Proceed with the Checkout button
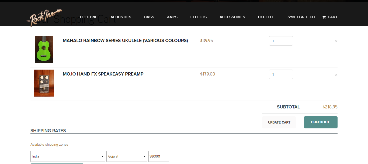This screenshot has height=164, width=368. pos(320,122)
